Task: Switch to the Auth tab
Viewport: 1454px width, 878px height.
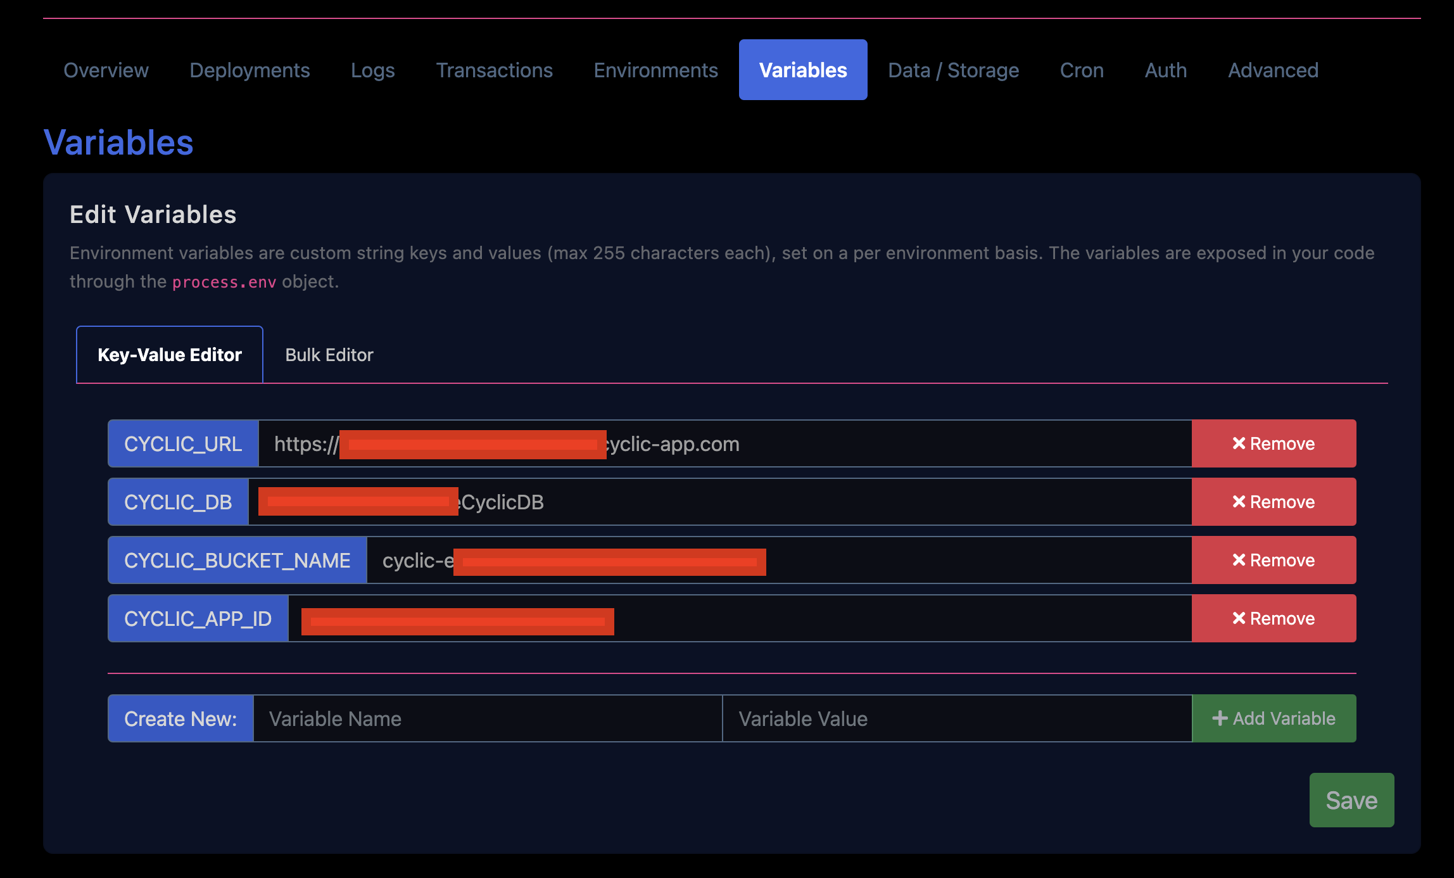Action: [1165, 70]
